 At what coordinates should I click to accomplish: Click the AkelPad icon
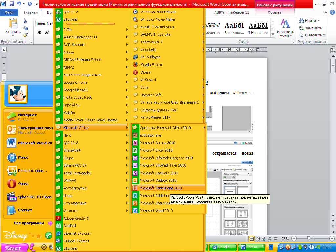pyautogui.click(x=58, y=226)
